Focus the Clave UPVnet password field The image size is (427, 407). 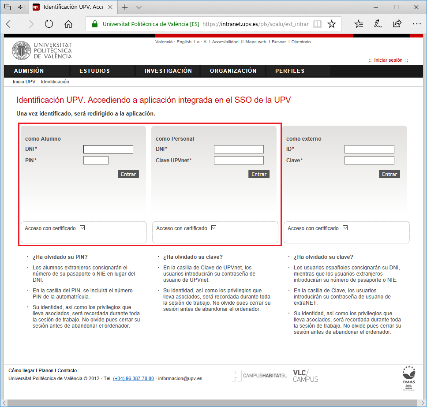tap(239, 161)
